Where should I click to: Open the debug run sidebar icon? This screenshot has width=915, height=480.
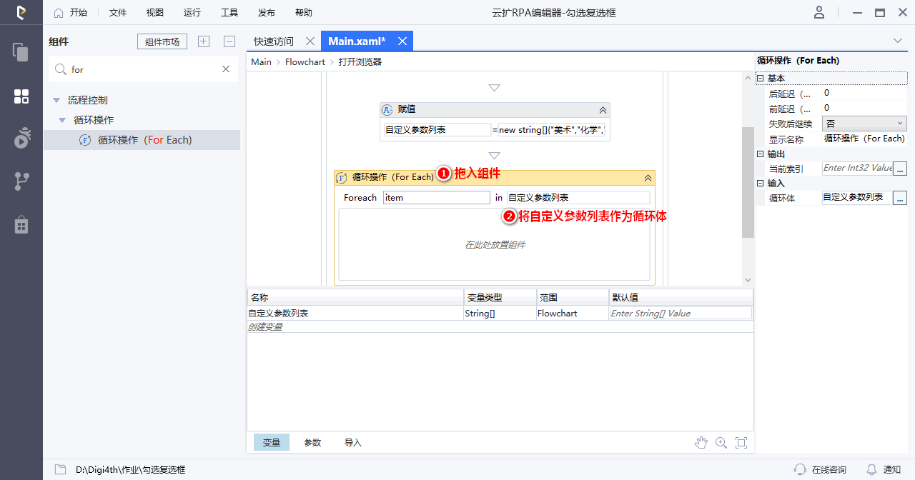pos(21,138)
